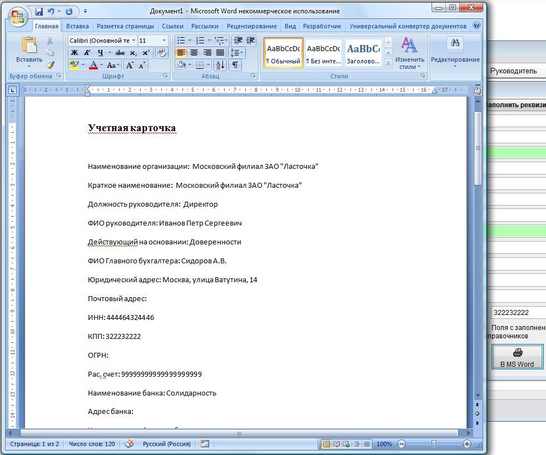
Task: Toggle Italic (К) formatting
Action: [x=87, y=53]
